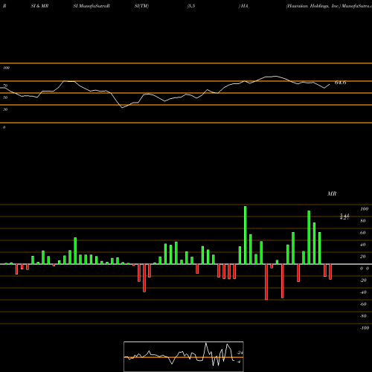Image resolution: width=372 pixels, height=372 pixels.
Task: Click the RSI value label 64.6
Action: (x=340, y=83)
